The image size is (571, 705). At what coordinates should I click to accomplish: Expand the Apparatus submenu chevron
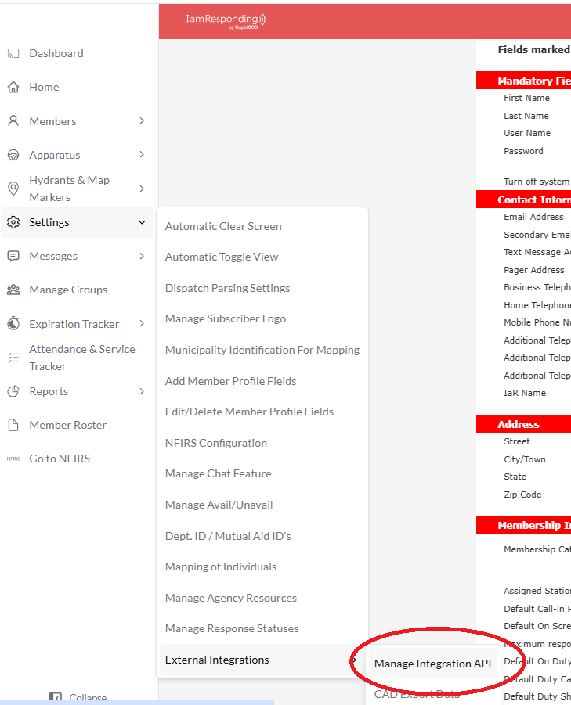click(x=142, y=155)
